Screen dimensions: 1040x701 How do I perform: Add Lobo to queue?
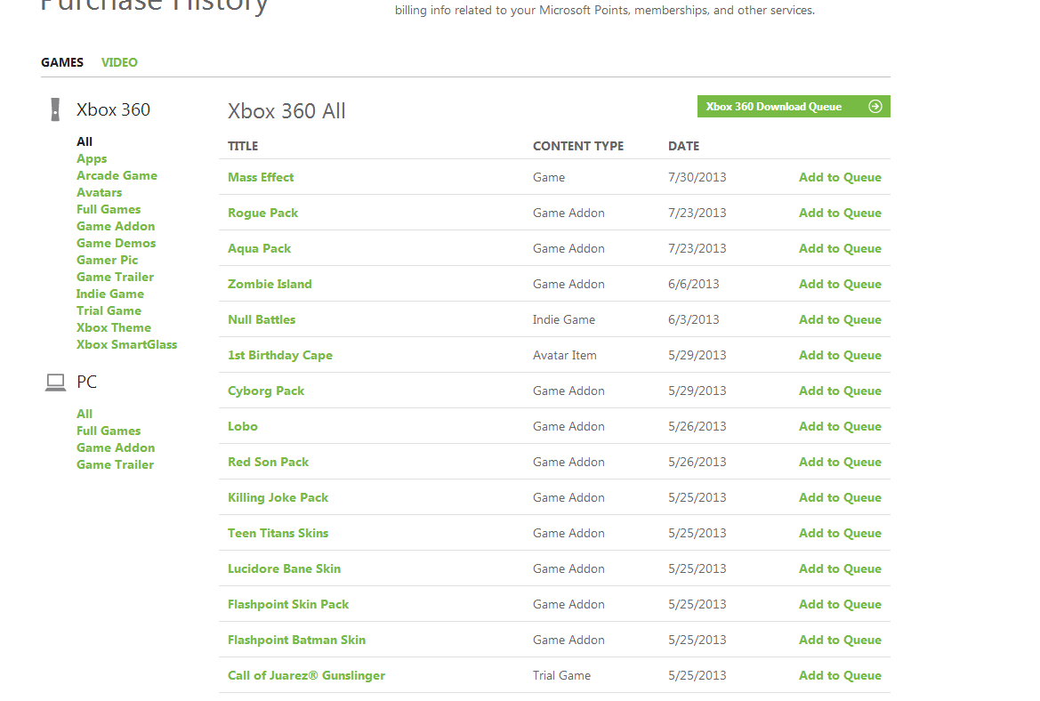point(840,426)
